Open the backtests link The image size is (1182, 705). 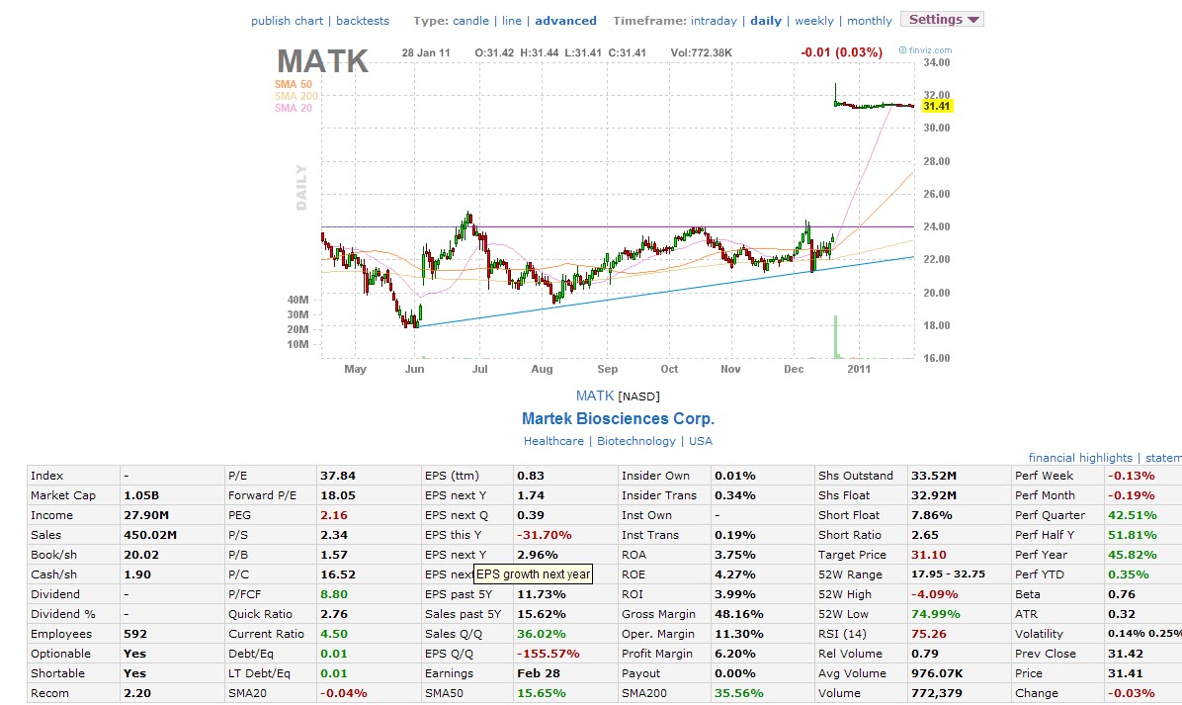click(363, 21)
